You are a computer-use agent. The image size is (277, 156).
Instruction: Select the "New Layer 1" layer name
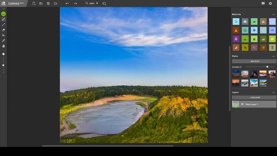coord(251,104)
